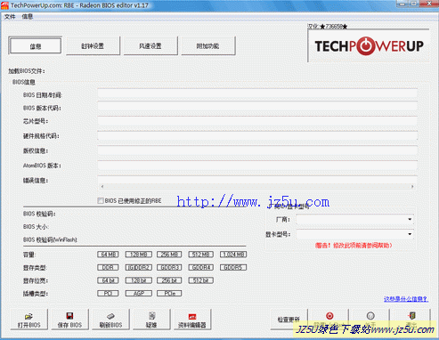Click the 512 MB capacity indicator

(x=201, y=255)
